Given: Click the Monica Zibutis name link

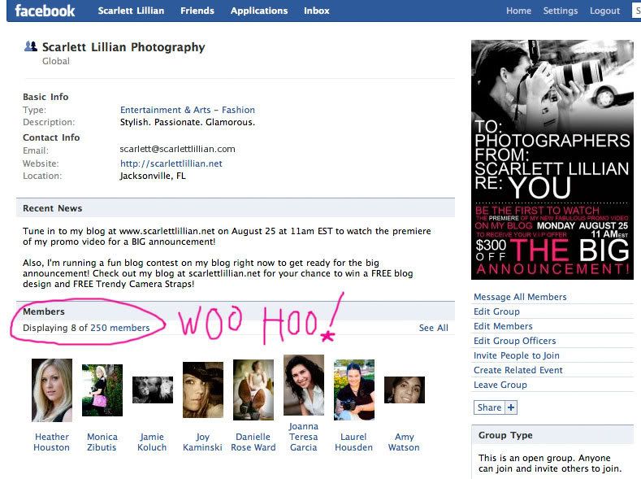Looking at the screenshot, I should click(x=102, y=442).
